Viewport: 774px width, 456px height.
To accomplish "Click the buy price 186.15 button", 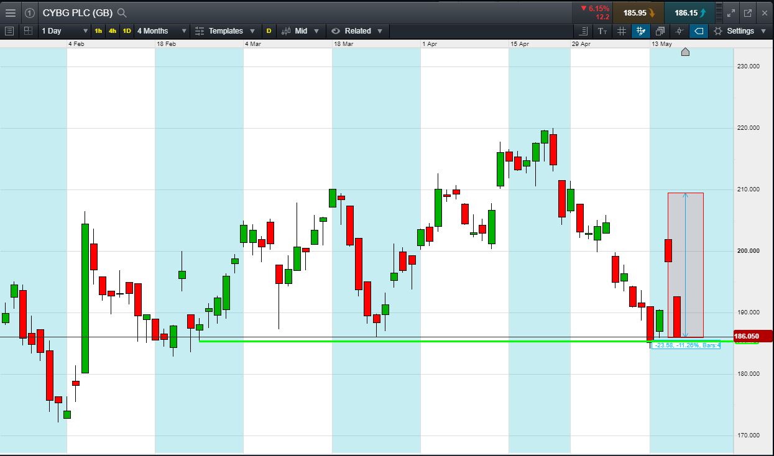I will (689, 12).
